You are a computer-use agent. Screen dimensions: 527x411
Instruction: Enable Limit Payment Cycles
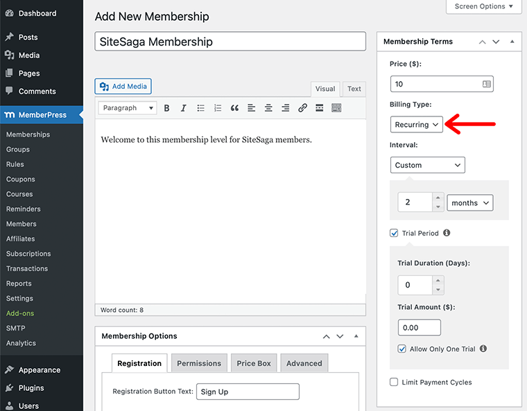pos(394,382)
